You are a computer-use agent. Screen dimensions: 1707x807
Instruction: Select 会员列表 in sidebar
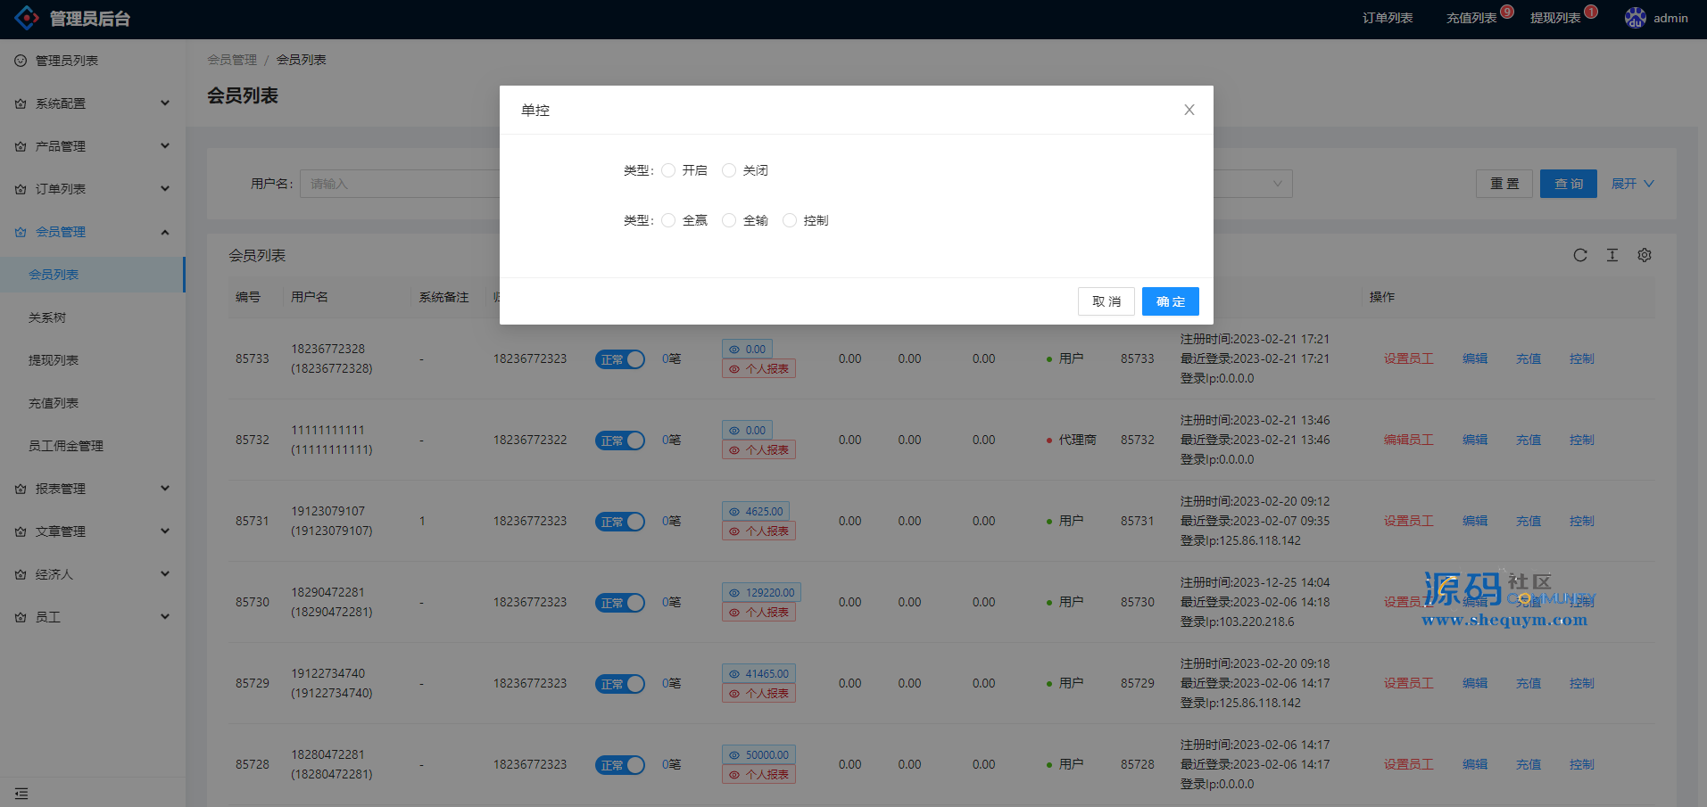93,275
